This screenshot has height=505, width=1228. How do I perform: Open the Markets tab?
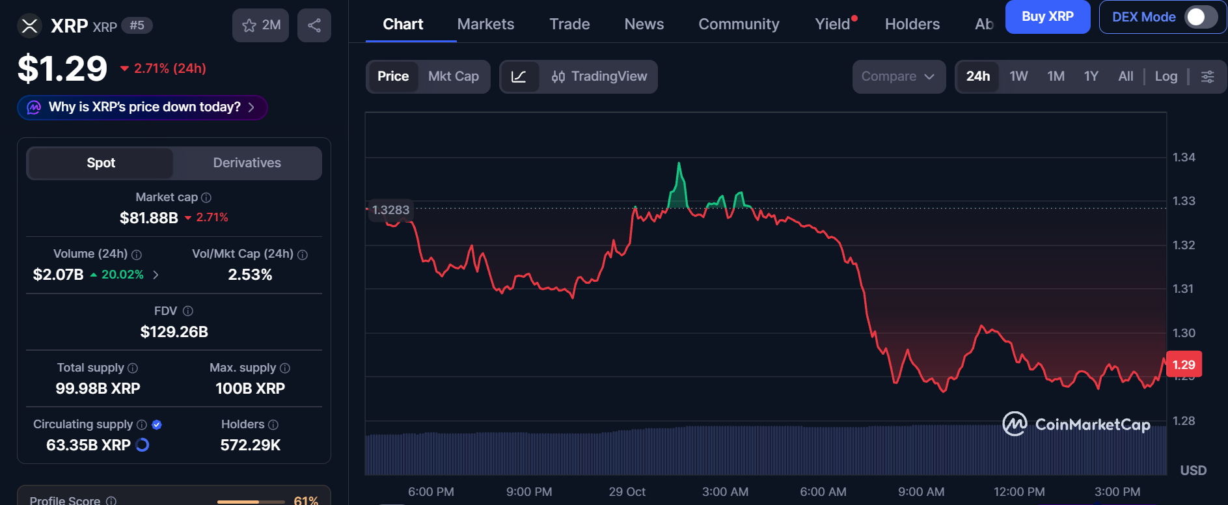(485, 24)
